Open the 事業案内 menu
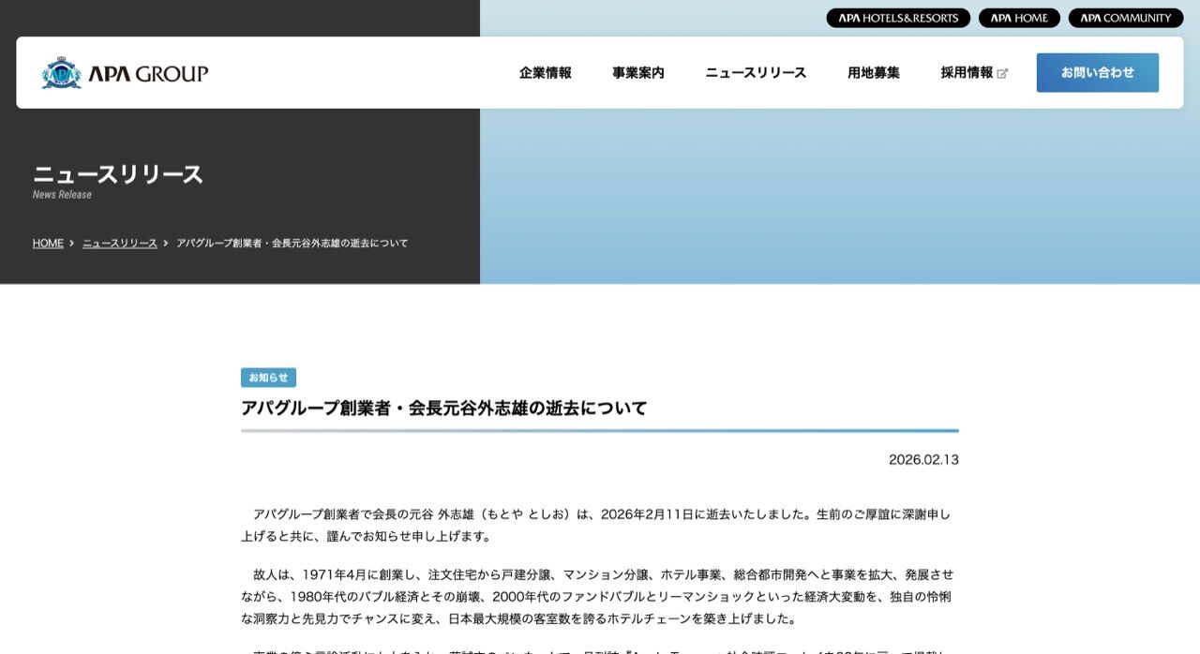 click(x=638, y=72)
